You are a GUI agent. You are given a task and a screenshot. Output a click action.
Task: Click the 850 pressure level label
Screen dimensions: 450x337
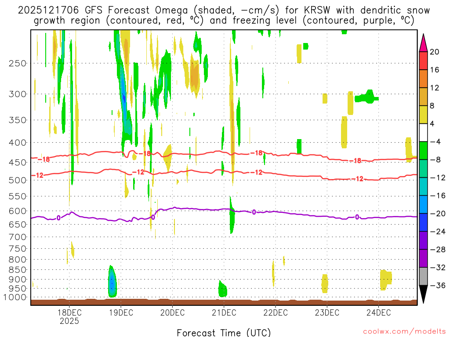(x=18, y=270)
